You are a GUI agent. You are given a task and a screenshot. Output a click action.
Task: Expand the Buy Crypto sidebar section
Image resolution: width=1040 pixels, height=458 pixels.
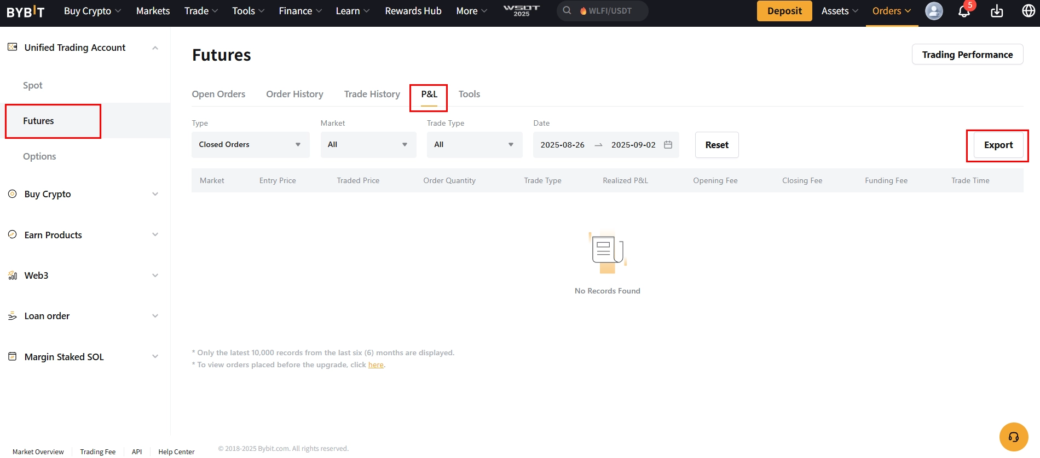(155, 194)
